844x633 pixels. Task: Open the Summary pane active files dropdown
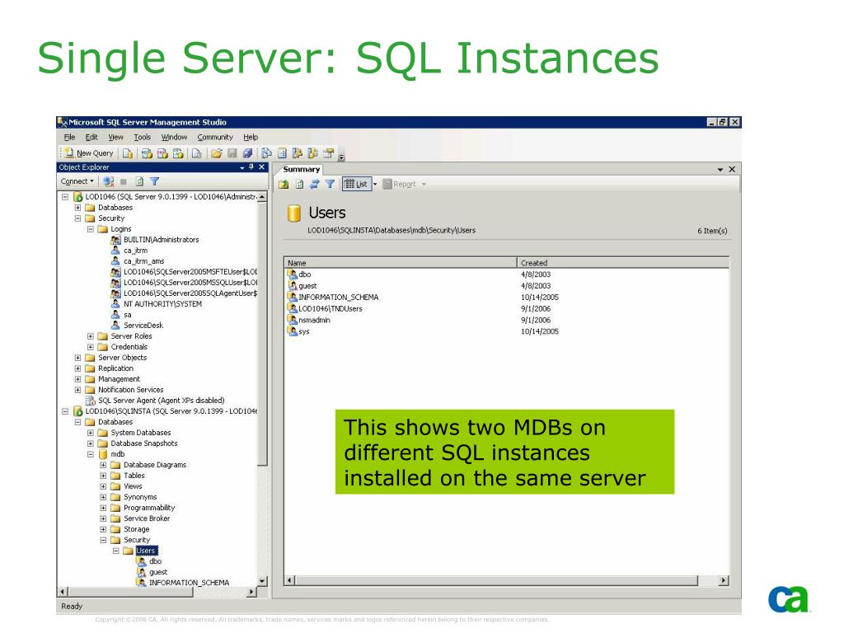click(720, 170)
